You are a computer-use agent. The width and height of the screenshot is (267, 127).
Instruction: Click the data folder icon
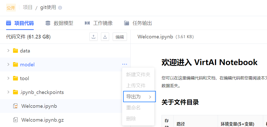point(15,51)
